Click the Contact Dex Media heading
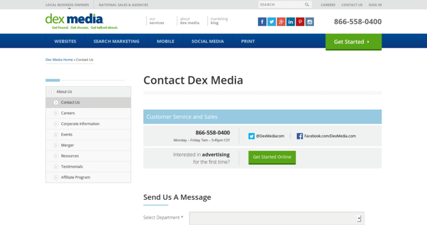 (x=193, y=80)
